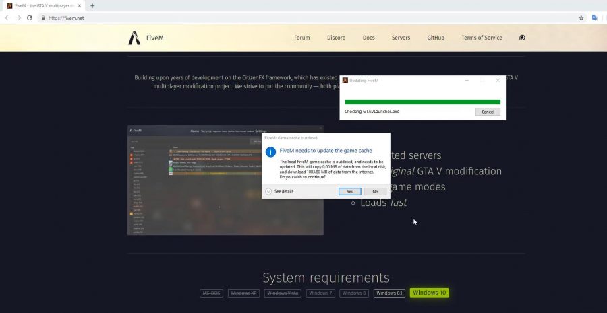Open the Patreon icon link in navbar
Viewport: 607px width, 313px height.
click(522, 38)
